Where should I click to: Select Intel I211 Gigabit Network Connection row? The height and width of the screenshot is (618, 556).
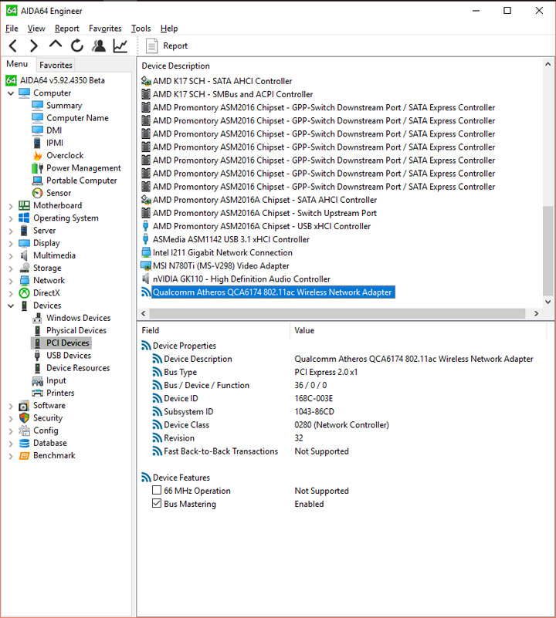tap(222, 252)
